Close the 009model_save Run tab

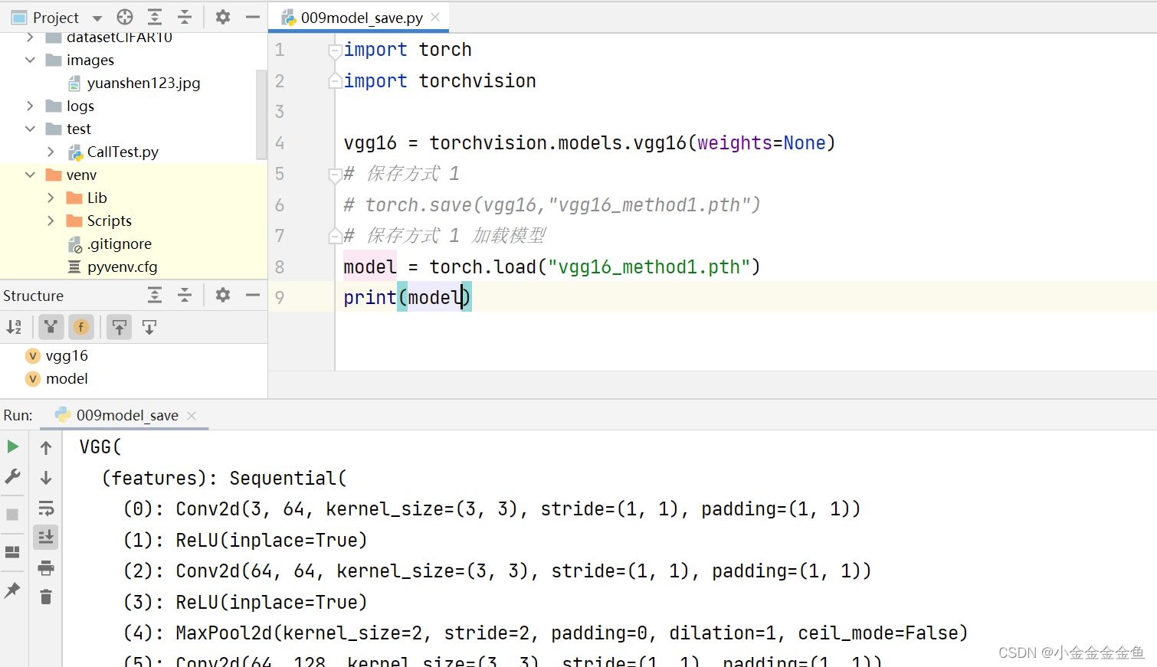point(192,415)
